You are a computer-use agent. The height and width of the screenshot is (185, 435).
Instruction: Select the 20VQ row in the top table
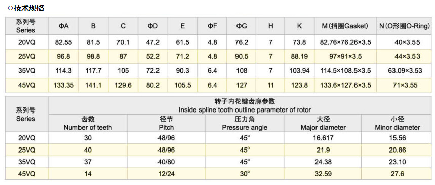(218, 42)
